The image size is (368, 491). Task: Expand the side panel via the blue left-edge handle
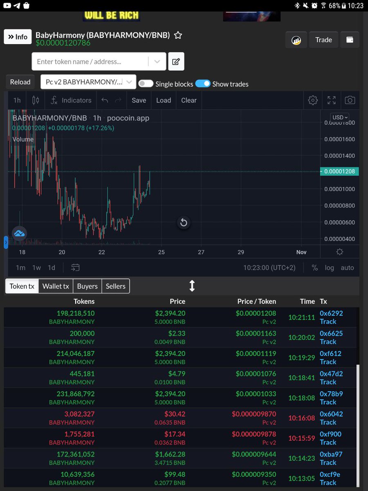(6, 243)
